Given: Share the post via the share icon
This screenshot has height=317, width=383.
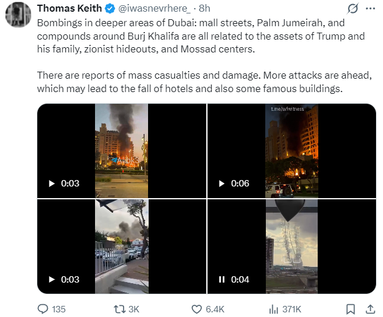Looking at the screenshot, I should (x=370, y=309).
